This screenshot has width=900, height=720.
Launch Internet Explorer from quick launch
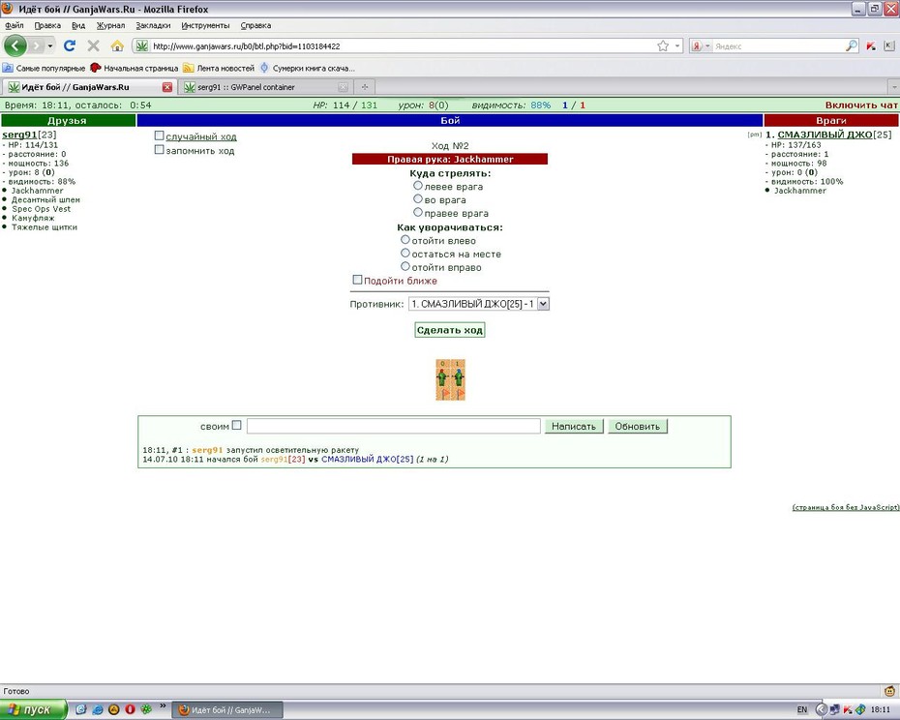(97, 709)
